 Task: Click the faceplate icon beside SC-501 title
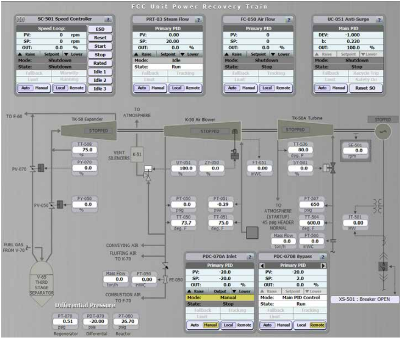click(x=21, y=19)
